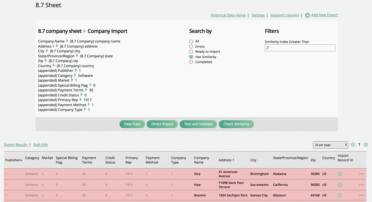The image size is (372, 202).
Task: Click the Export Results link
Action: pos(16,145)
